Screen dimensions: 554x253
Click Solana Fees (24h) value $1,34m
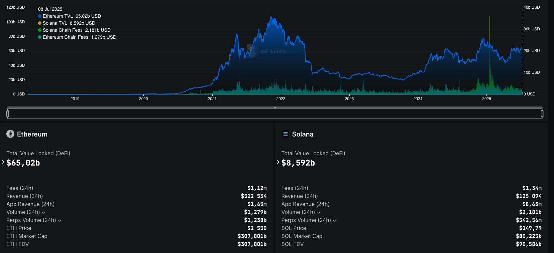coord(532,188)
